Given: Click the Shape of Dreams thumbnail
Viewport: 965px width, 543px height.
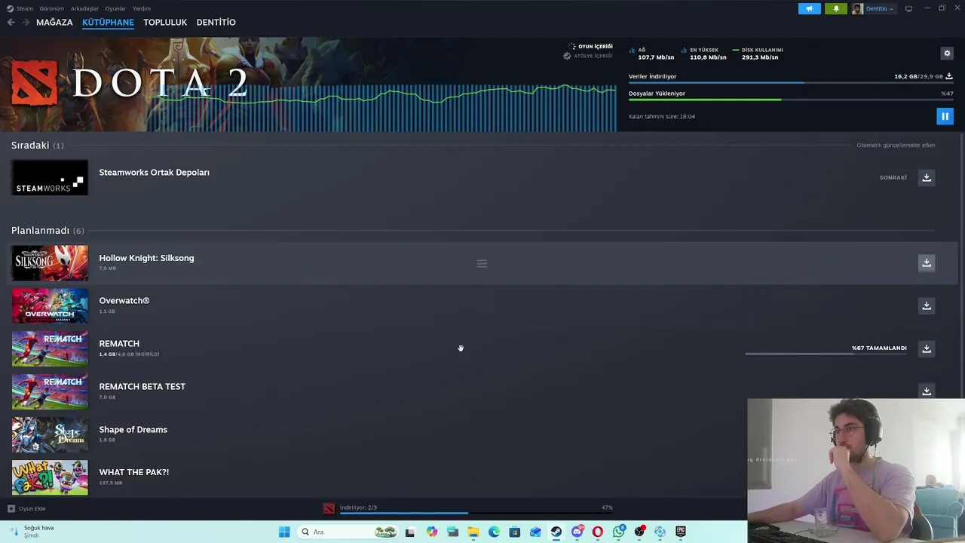Looking at the screenshot, I should point(50,434).
